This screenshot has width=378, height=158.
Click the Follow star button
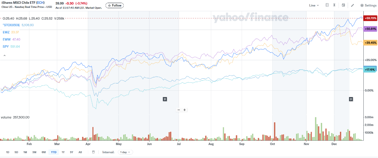click(x=115, y=5)
